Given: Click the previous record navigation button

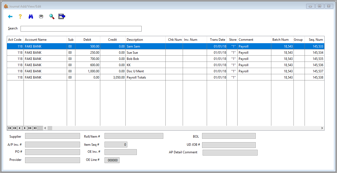Looking at the screenshot, I should (20, 128).
